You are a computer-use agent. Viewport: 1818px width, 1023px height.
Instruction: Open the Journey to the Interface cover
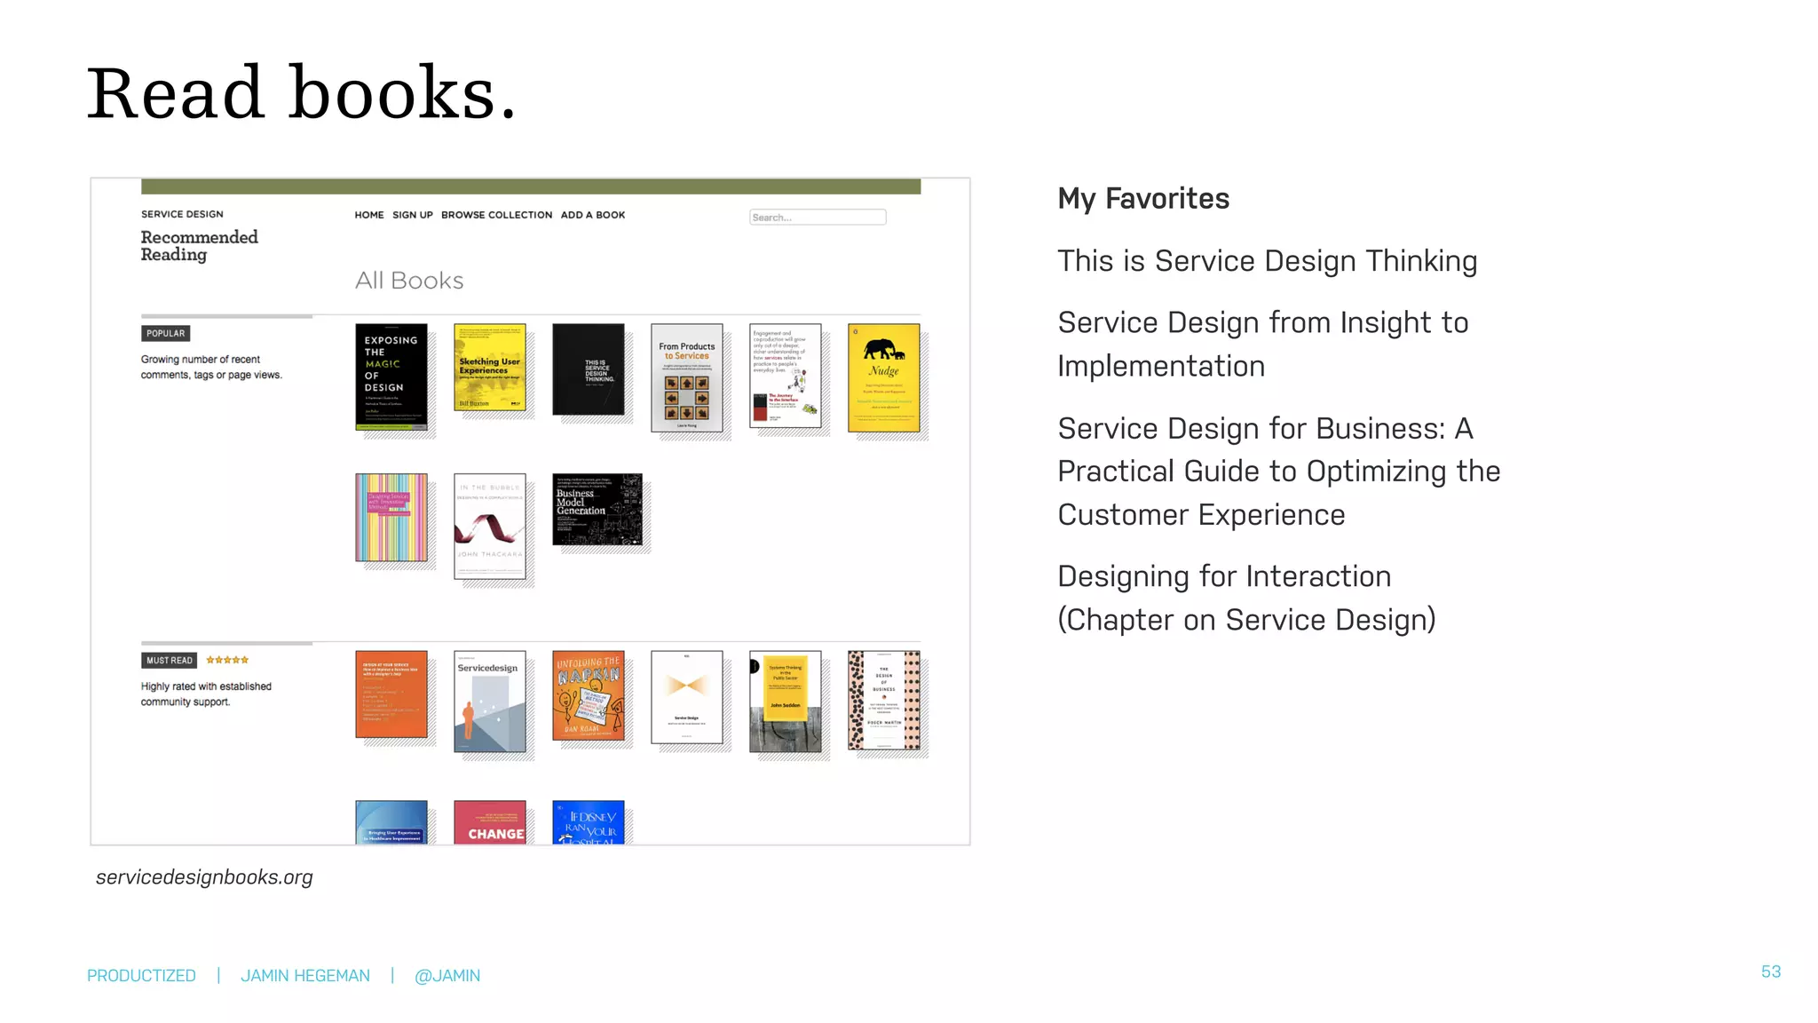tap(786, 376)
